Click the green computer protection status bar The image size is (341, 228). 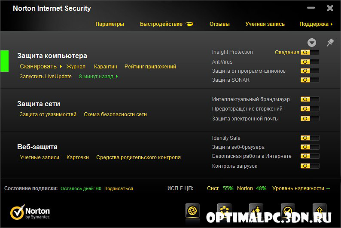[x=5, y=61]
